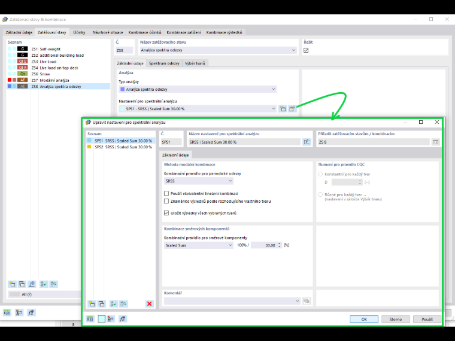Click the 30.00 percentage stepper arrows
This screenshot has height=341, width=455.
click(x=279, y=245)
